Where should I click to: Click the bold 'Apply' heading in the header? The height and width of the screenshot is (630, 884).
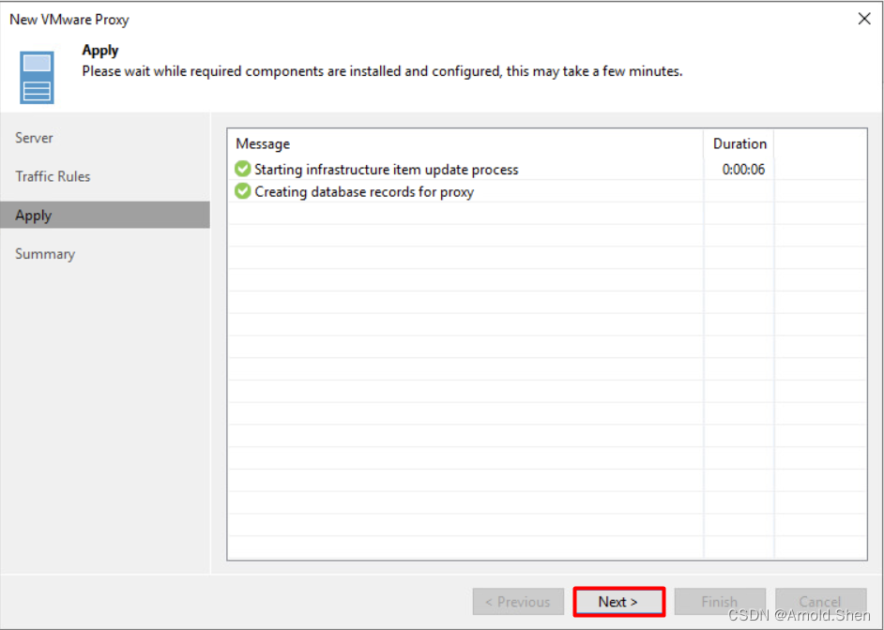pos(100,50)
